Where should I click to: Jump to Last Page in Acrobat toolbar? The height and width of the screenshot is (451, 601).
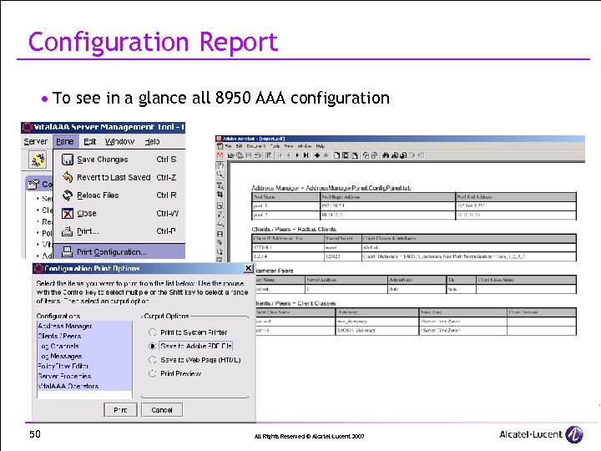pos(306,155)
